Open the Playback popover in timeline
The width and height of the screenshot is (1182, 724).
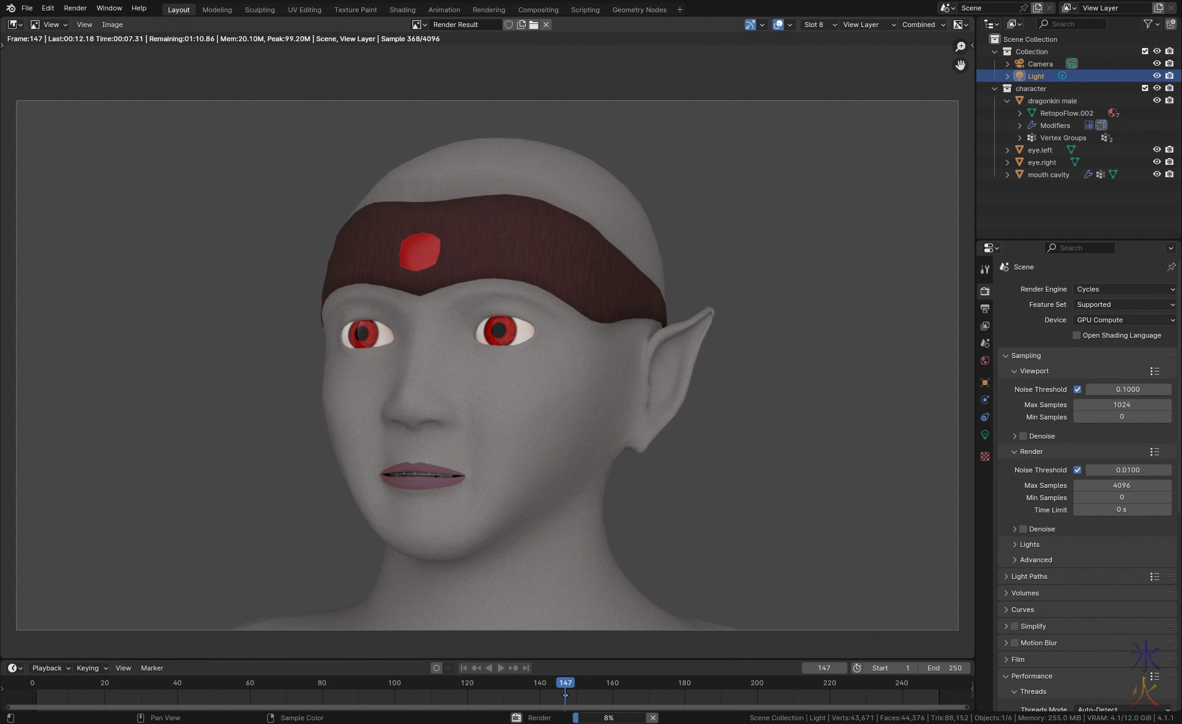coord(50,668)
